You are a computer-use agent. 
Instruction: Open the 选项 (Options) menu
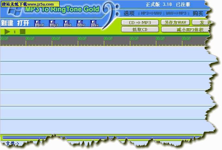(x=129, y=13)
